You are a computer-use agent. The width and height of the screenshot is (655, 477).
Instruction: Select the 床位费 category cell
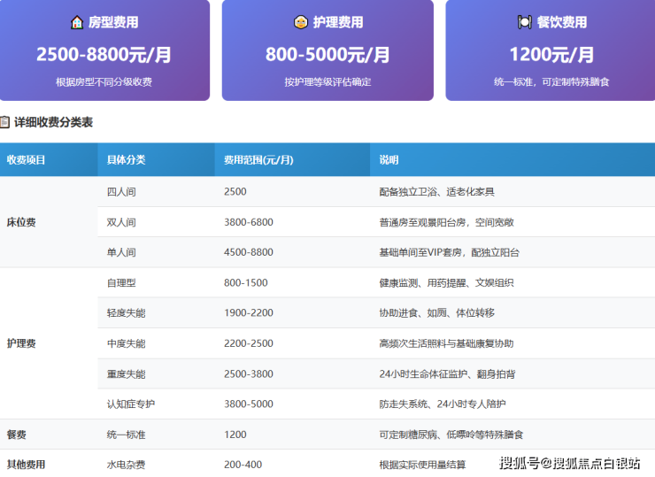click(x=21, y=222)
